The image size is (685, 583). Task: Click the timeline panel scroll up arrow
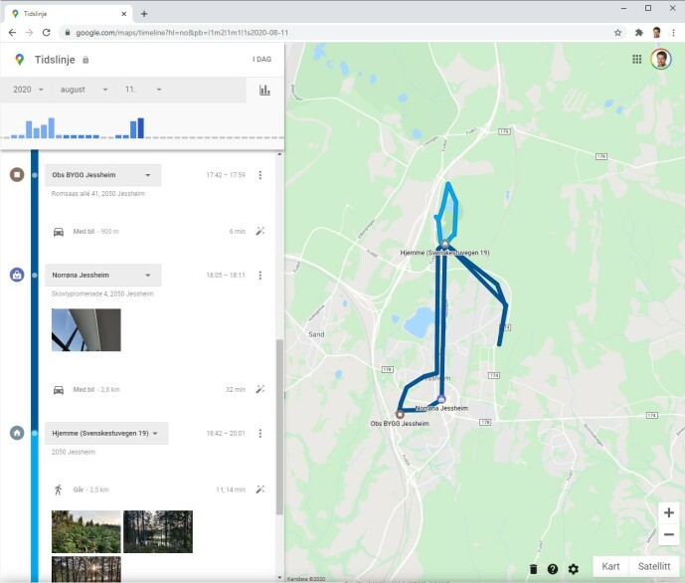pos(279,154)
